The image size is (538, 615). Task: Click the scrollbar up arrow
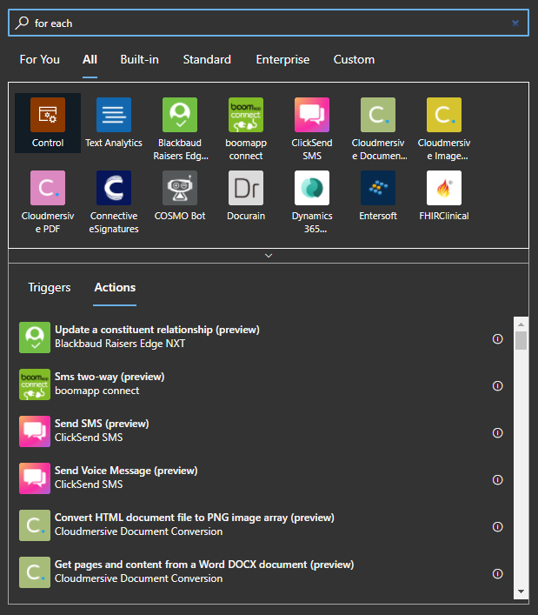521,324
